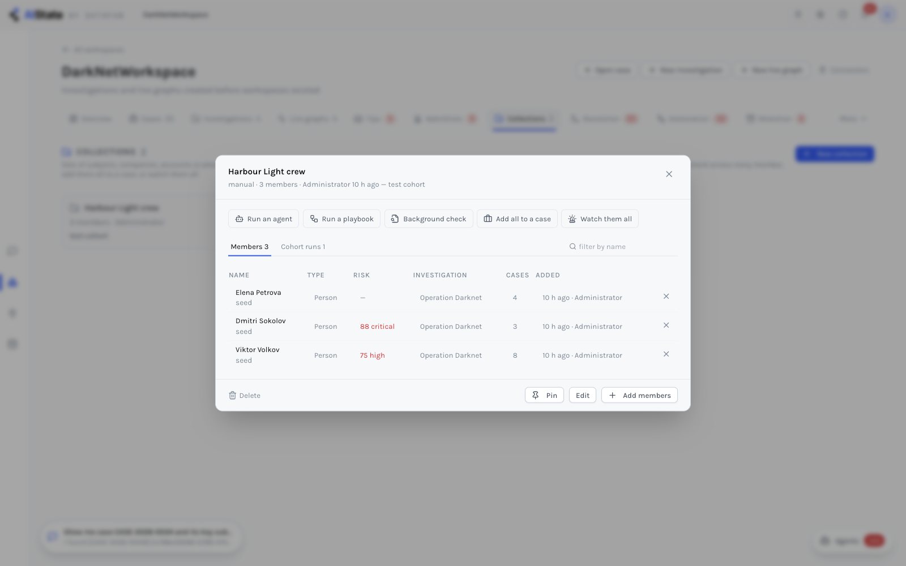Viewport: 906px width, 566px height.
Task: Open Operation Darknet in Elena Petrova row
Action: coord(451,298)
